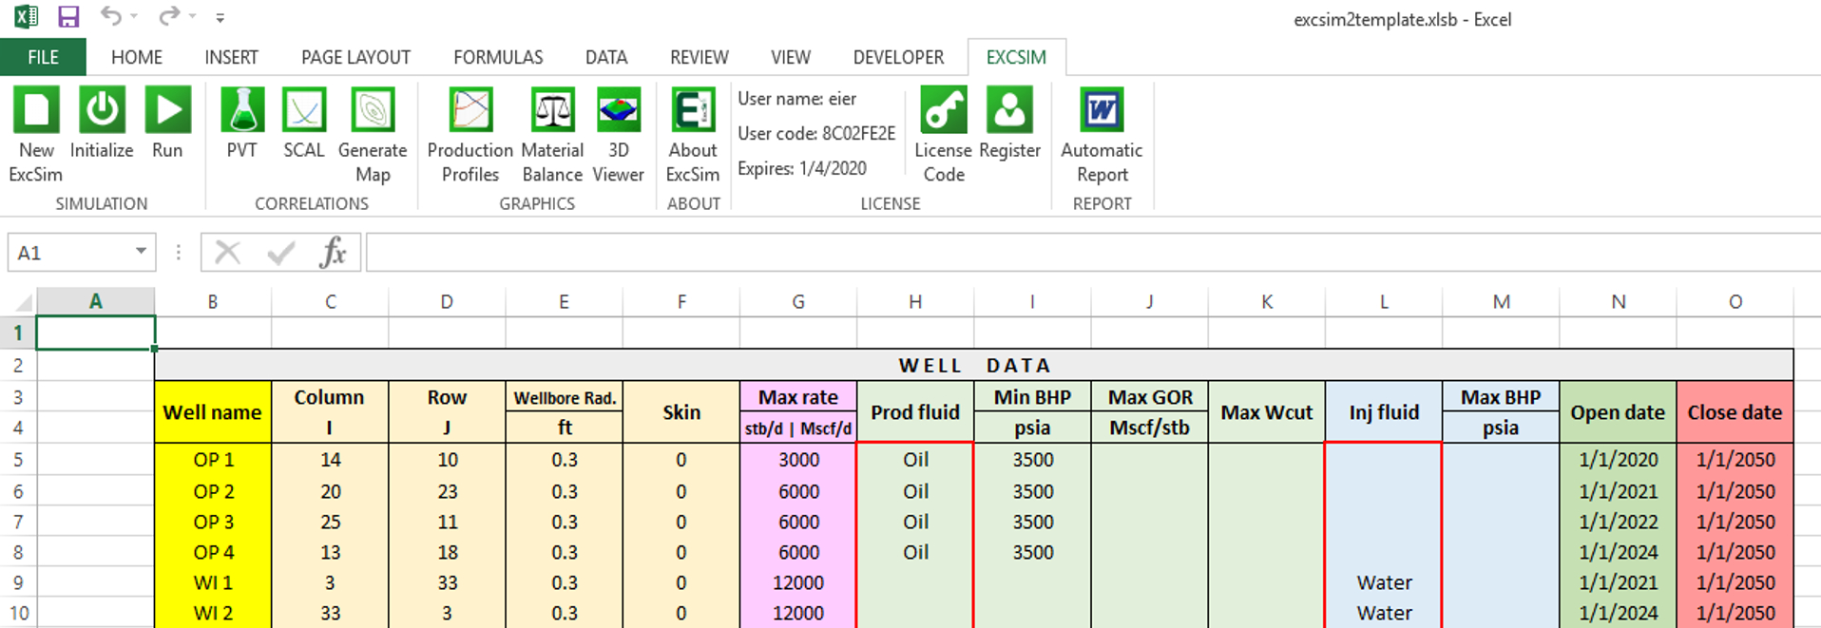Click the 'Max Wcut' header cell
The height and width of the screenshot is (628, 1821).
click(x=1267, y=412)
